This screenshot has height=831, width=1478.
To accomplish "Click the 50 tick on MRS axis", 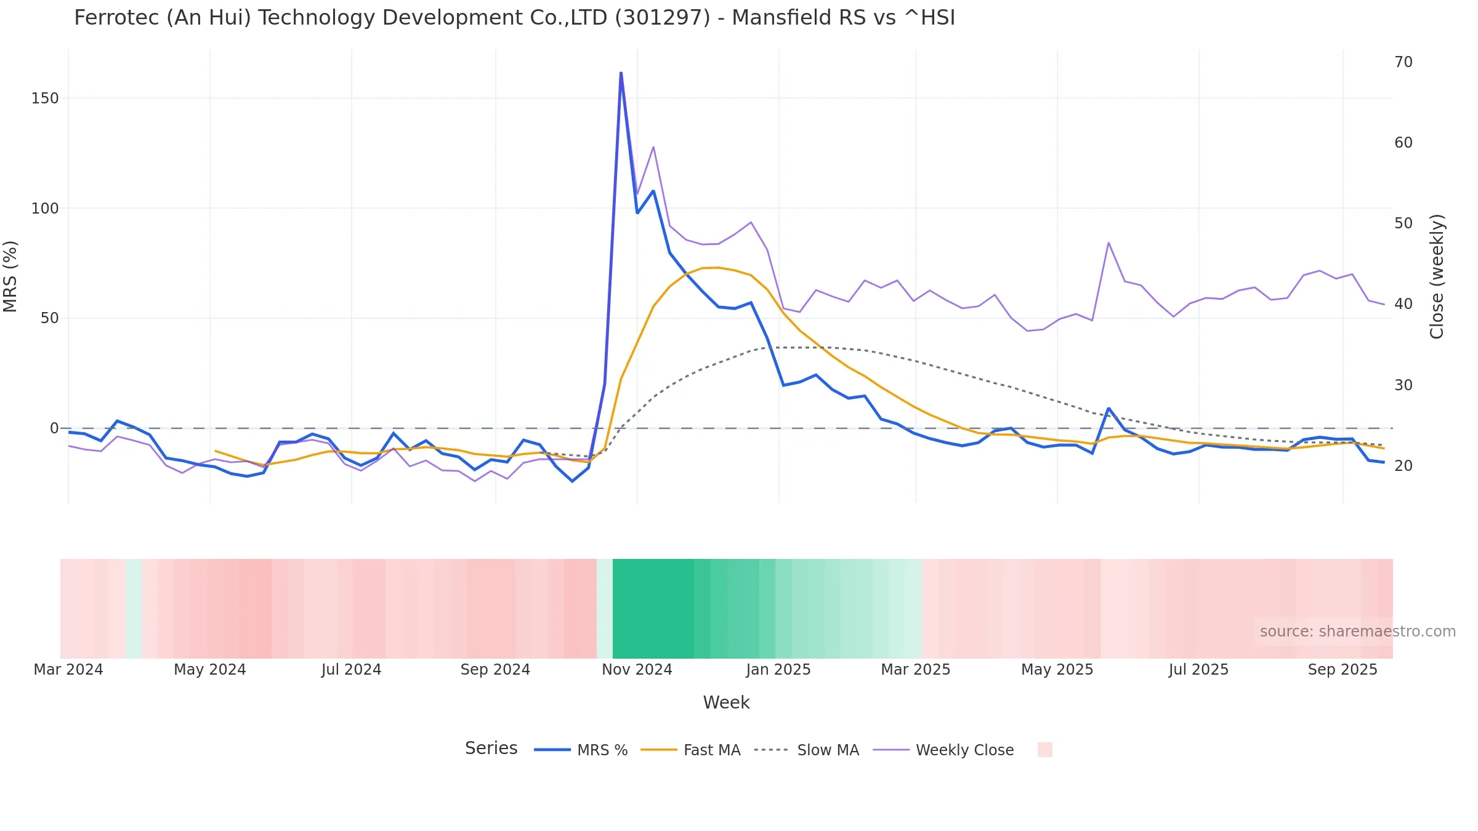I will click(x=50, y=318).
